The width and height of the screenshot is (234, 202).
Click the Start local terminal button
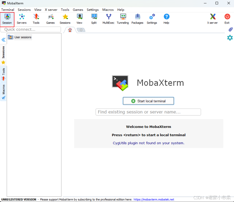tap(148, 101)
